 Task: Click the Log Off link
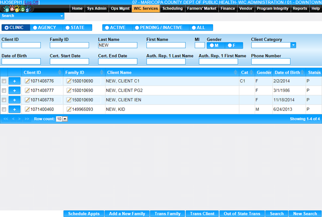tap(31, 3)
